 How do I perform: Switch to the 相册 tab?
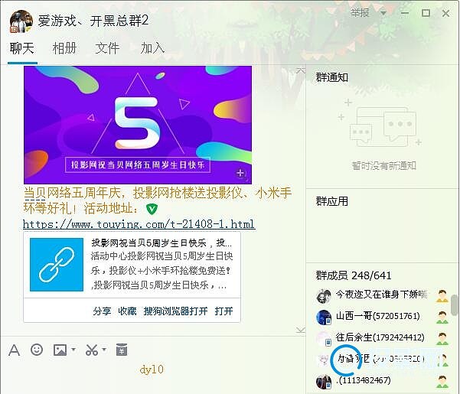64,48
